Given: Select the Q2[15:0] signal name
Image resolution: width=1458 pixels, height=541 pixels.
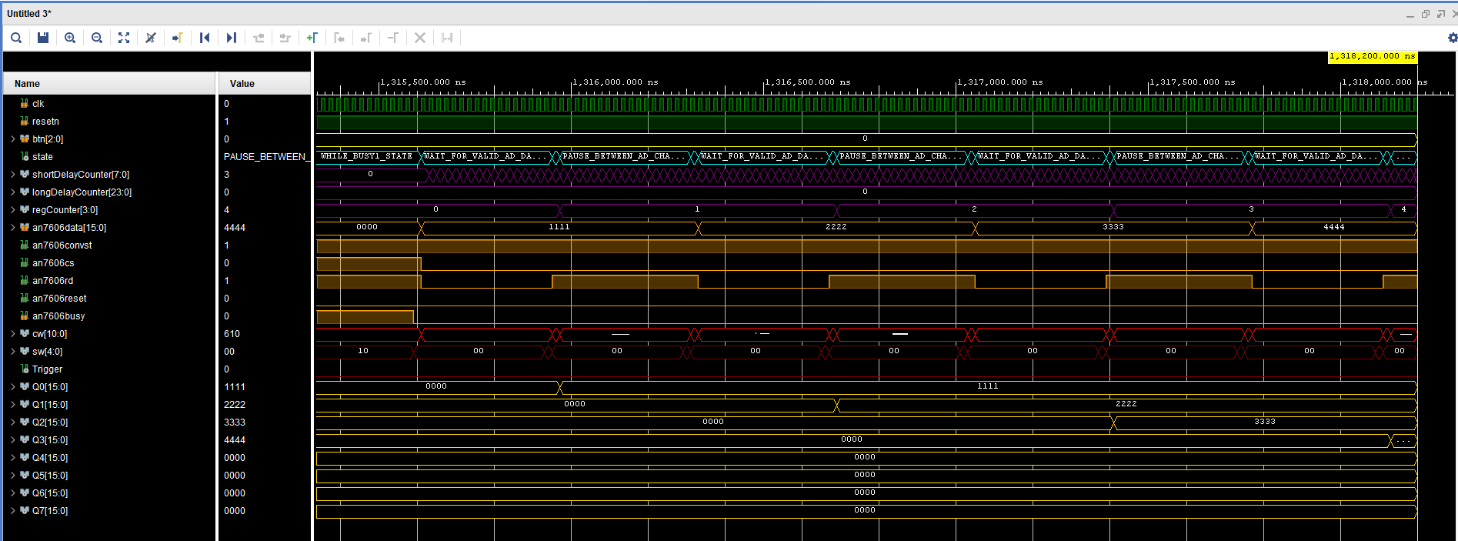Looking at the screenshot, I should 50,422.
